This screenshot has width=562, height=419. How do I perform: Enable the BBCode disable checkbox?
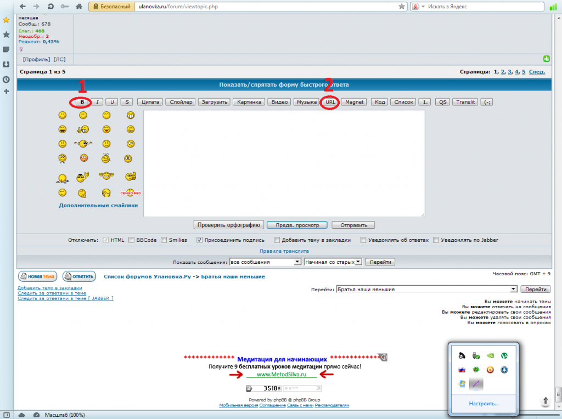(131, 240)
